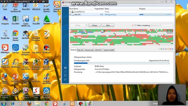Click the red legend color swatch
The height and width of the screenshot is (106, 188).
tap(170, 49)
